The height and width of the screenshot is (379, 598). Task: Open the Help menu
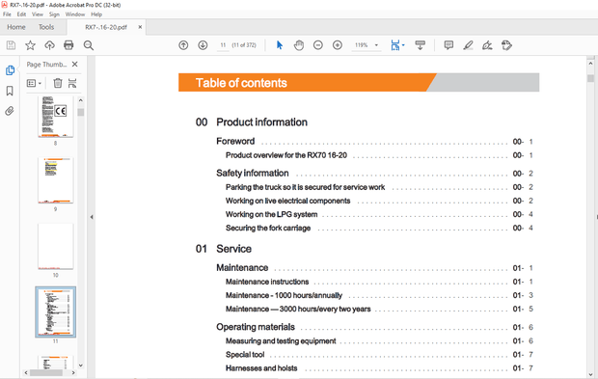[96, 14]
